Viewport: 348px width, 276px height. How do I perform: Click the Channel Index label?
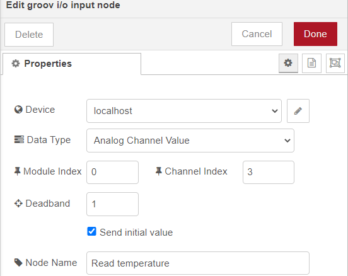[196, 171]
